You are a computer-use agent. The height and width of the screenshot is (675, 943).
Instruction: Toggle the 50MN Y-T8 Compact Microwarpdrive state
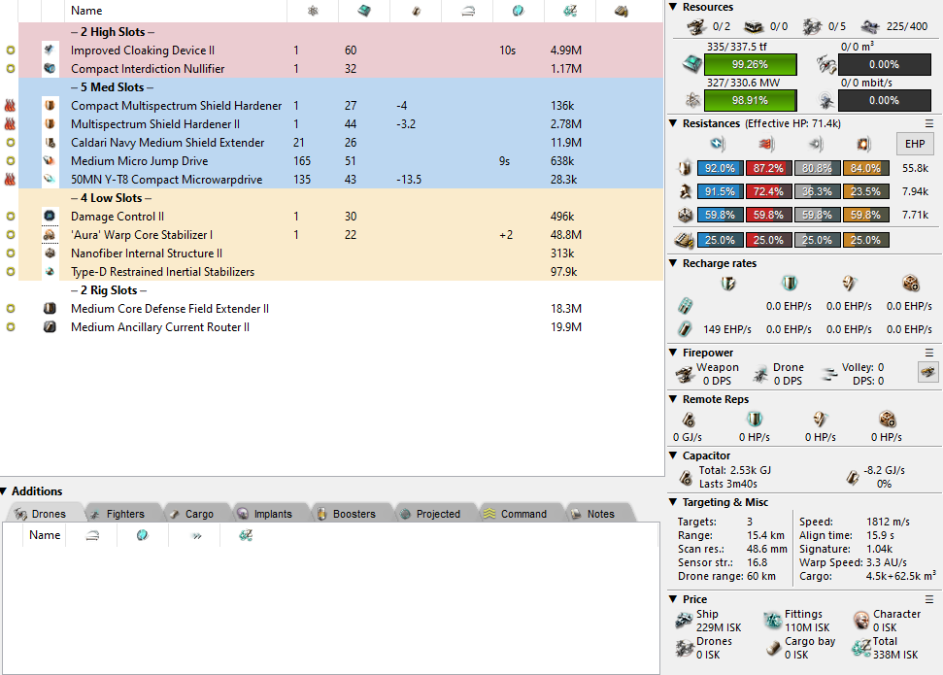click(10, 180)
